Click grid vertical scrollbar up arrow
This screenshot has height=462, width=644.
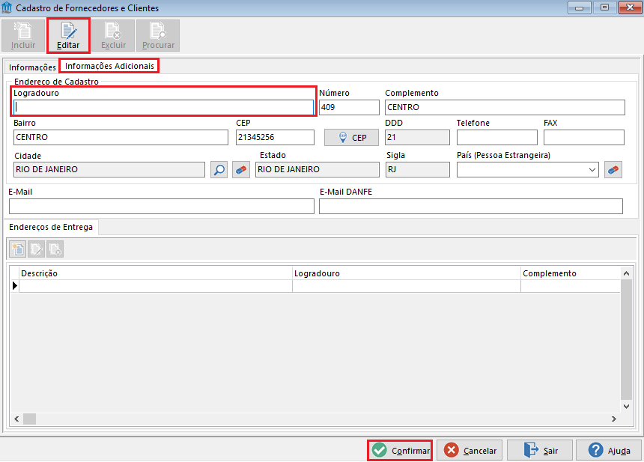626,273
